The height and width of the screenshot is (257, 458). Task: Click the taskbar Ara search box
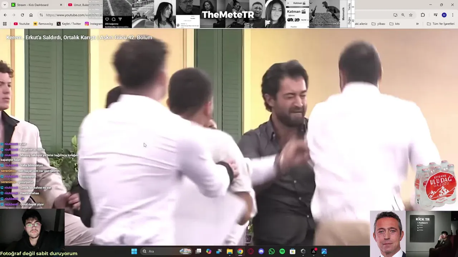point(166,251)
